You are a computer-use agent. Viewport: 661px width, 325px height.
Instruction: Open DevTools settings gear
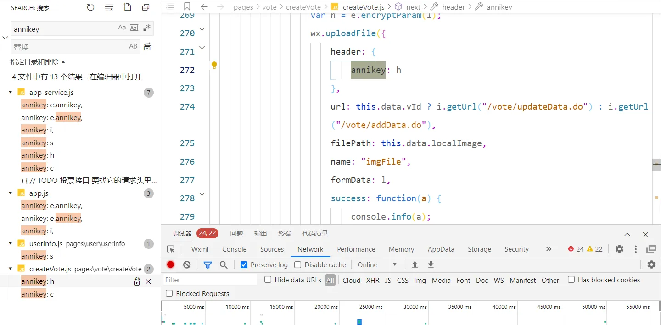[x=619, y=249]
